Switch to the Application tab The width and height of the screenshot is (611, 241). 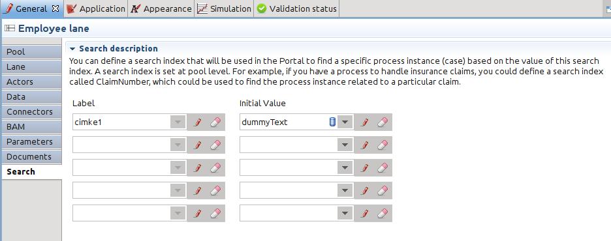point(96,8)
